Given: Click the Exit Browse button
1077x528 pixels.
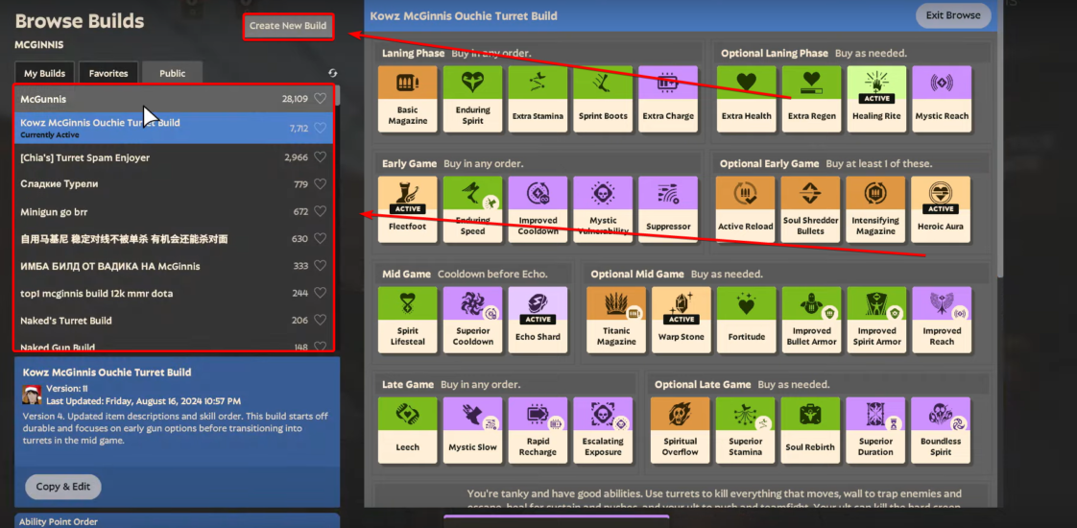Looking at the screenshot, I should (x=952, y=15).
